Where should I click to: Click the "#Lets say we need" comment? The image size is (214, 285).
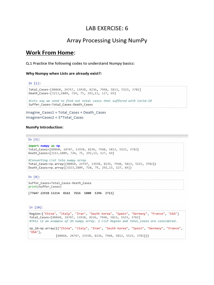pos(90,101)
